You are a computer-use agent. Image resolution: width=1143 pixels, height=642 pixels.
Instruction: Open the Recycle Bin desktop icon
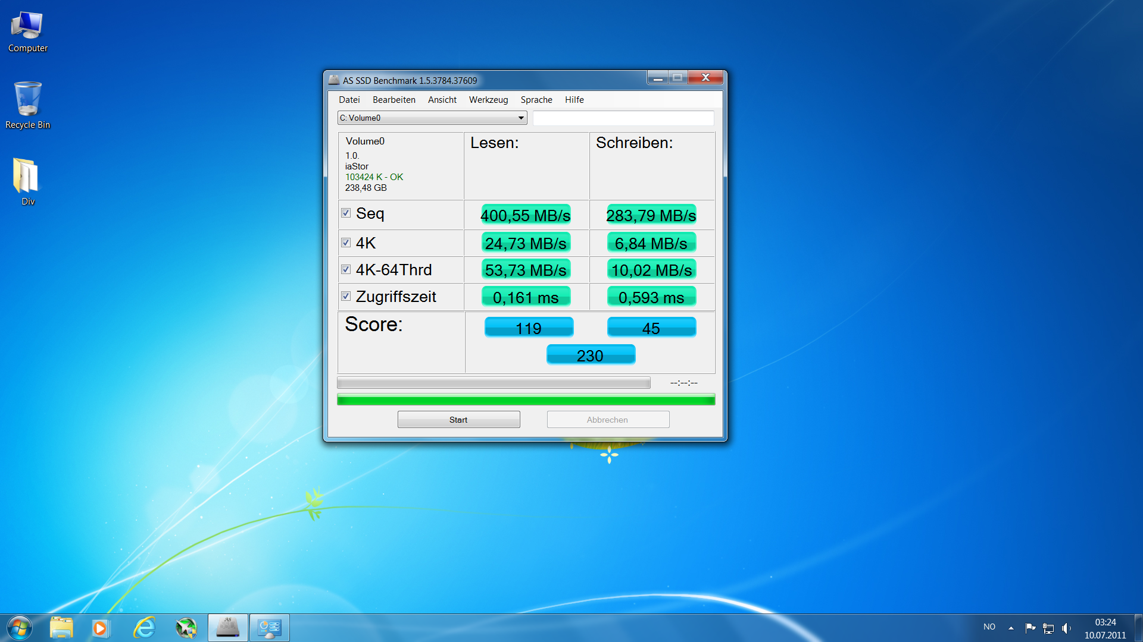tap(27, 106)
